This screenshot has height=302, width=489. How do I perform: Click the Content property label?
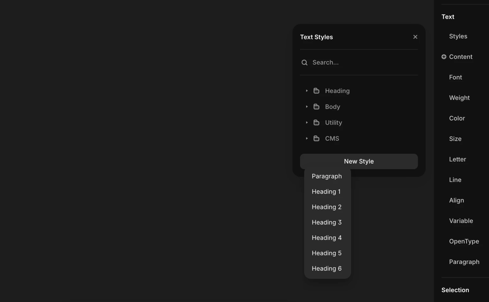(x=461, y=57)
